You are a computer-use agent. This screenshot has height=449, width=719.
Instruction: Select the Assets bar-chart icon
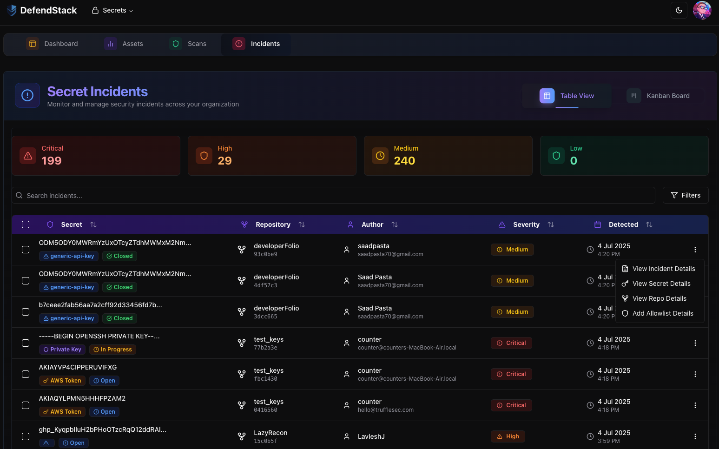[110, 43]
